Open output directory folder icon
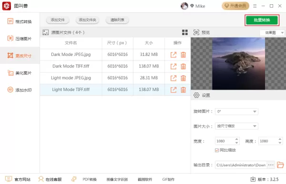The image size is (286, 184). click(280, 165)
